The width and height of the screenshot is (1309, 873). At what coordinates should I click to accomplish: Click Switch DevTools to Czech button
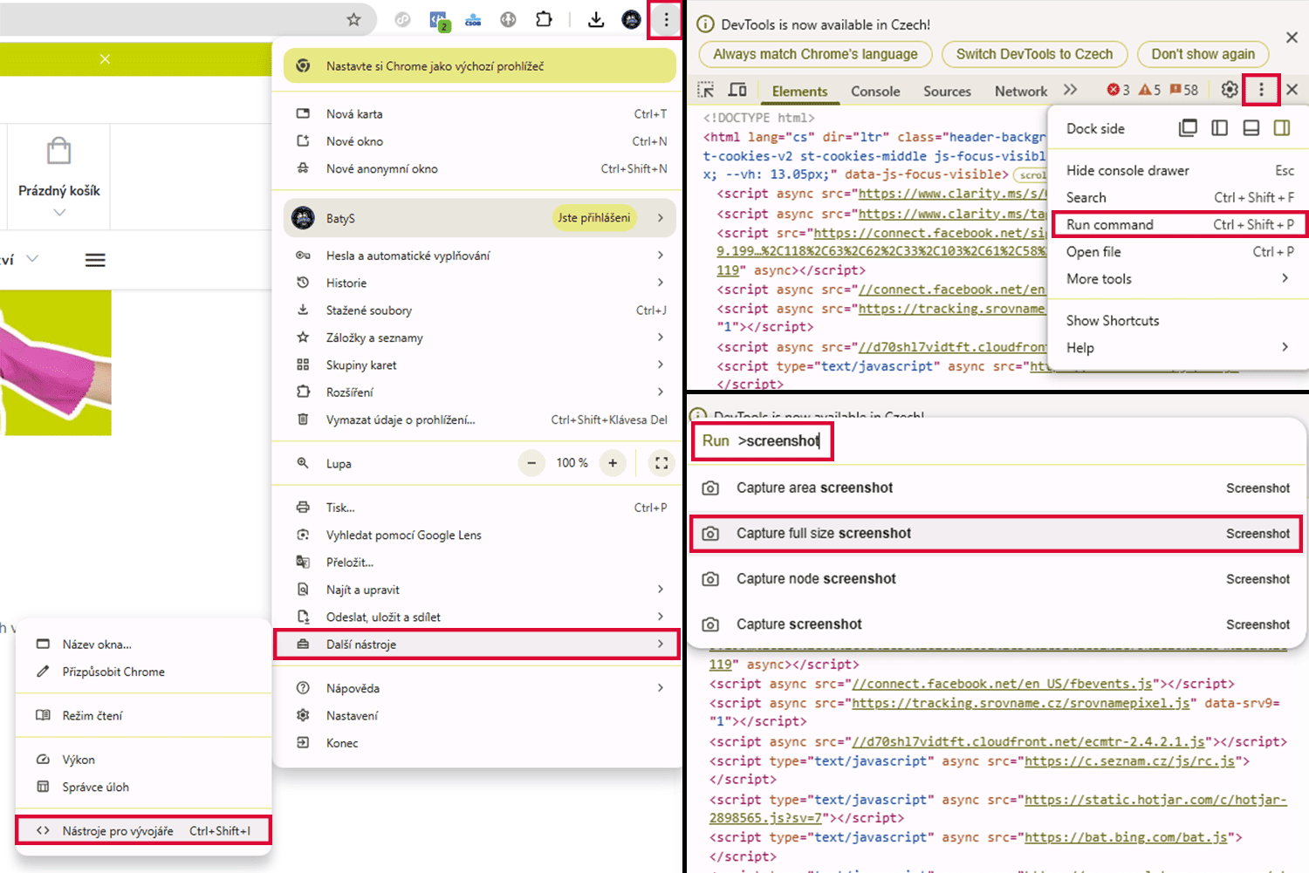tap(1034, 54)
